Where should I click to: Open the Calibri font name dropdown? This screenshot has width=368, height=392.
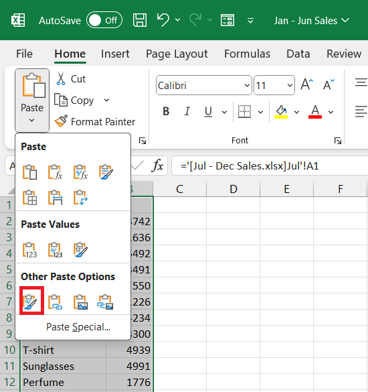[x=247, y=86]
